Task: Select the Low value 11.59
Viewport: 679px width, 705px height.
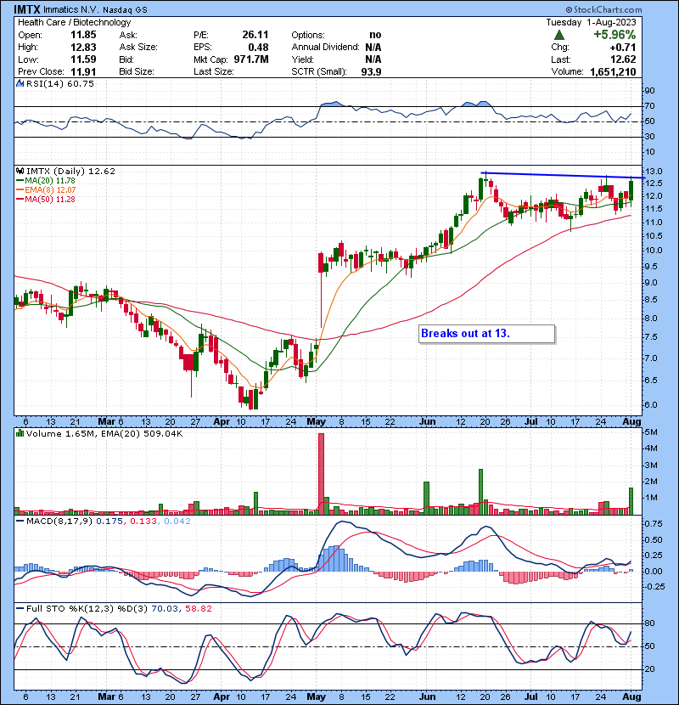Action: [x=83, y=59]
